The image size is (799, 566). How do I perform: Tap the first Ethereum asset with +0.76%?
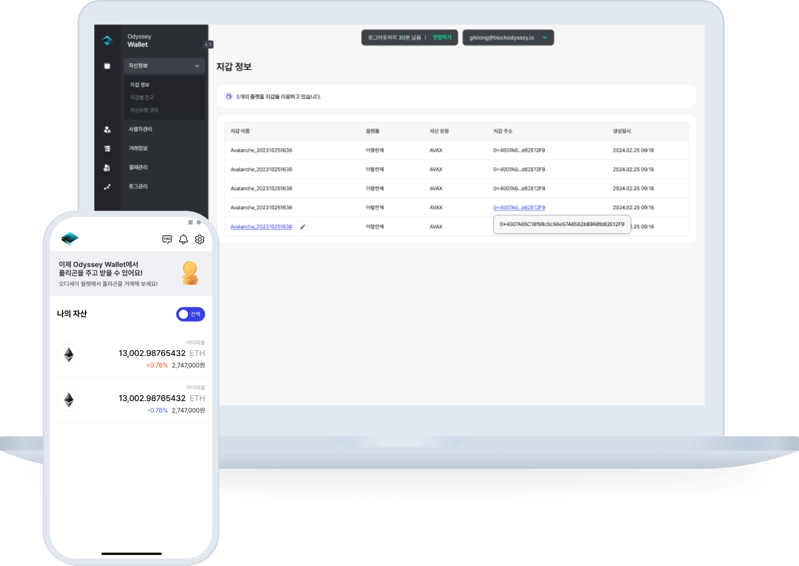(x=131, y=355)
